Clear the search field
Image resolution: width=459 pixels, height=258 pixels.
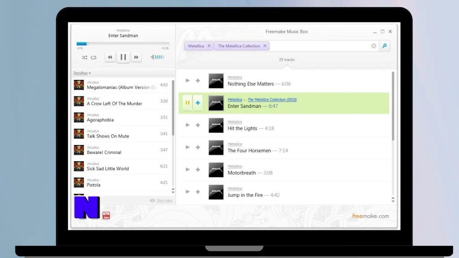tap(373, 46)
